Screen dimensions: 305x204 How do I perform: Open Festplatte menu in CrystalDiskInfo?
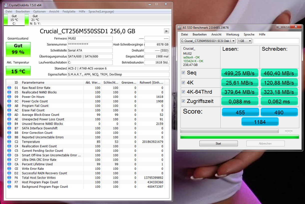coord(69,11)
